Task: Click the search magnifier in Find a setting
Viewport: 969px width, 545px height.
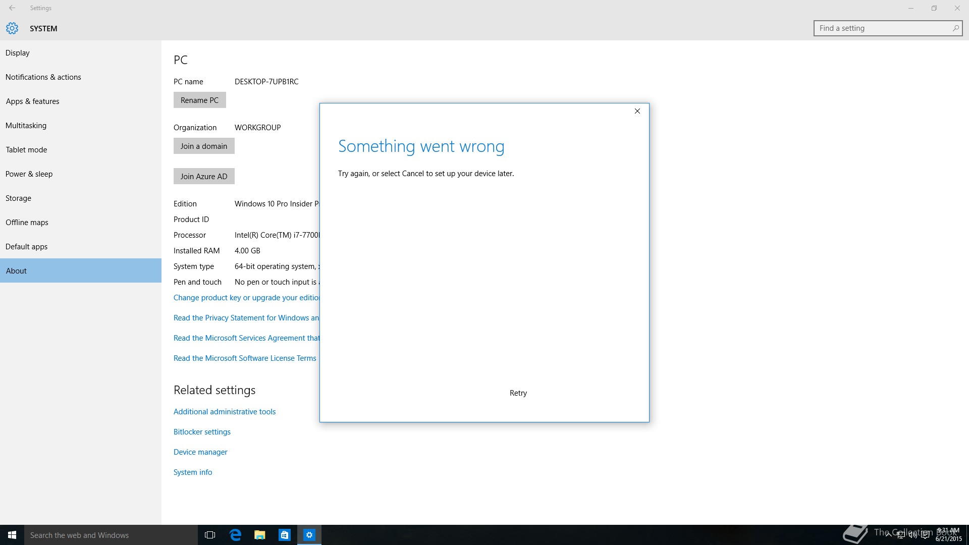Action: tap(955, 28)
